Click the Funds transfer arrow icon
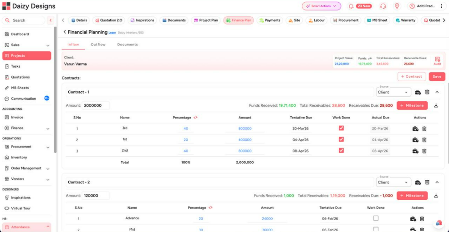 (370, 58)
